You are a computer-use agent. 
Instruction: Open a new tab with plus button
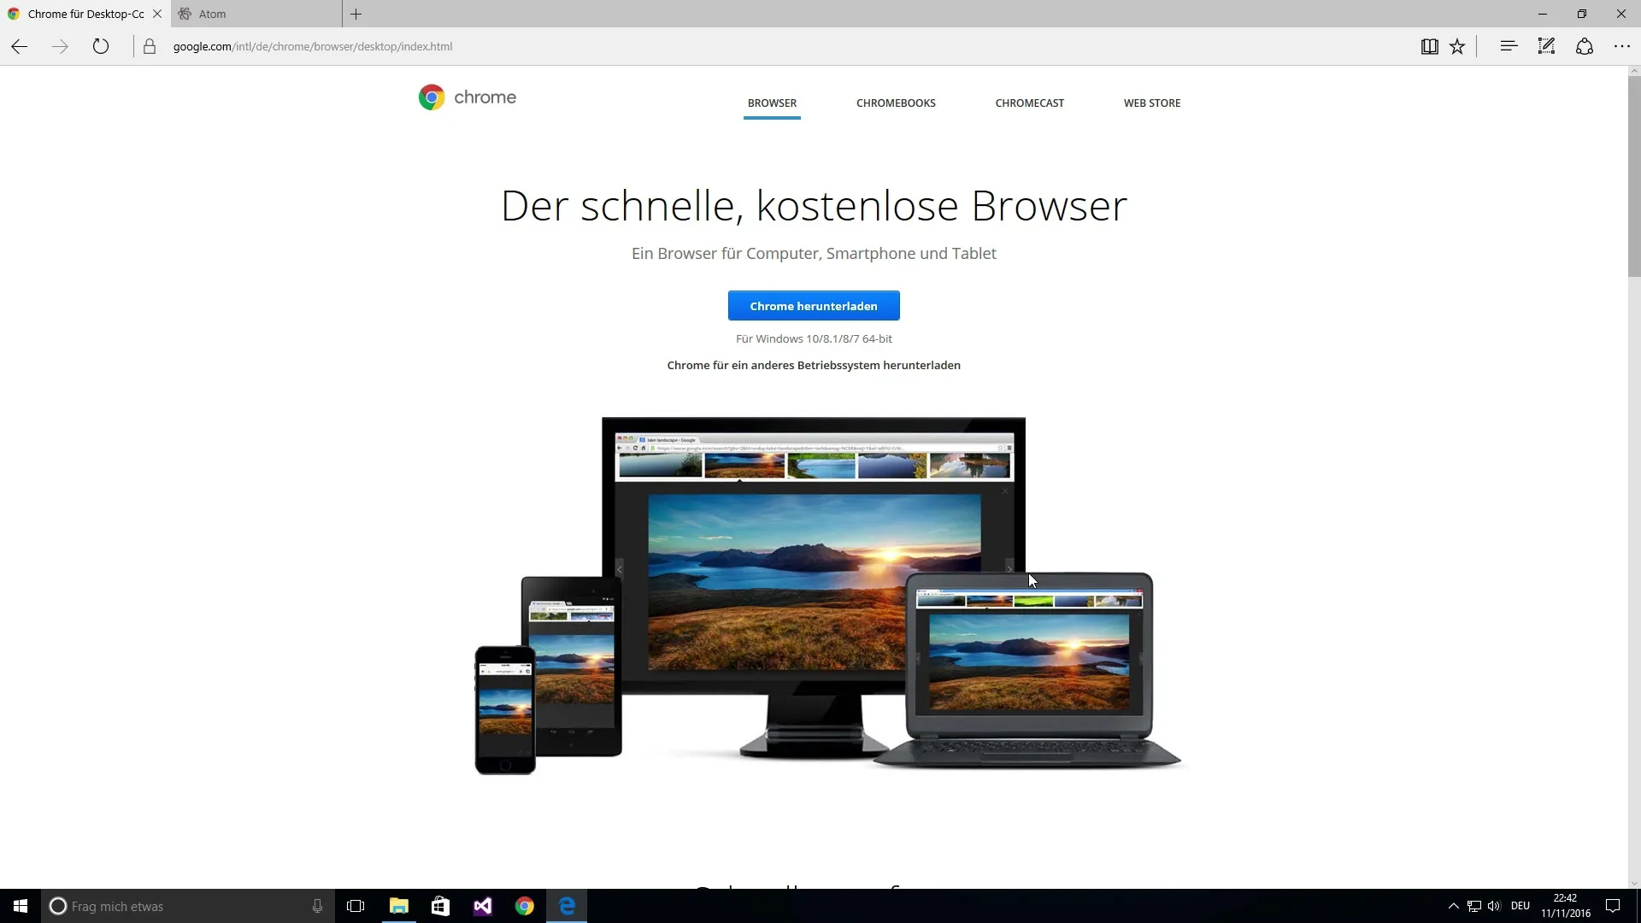pos(356,14)
